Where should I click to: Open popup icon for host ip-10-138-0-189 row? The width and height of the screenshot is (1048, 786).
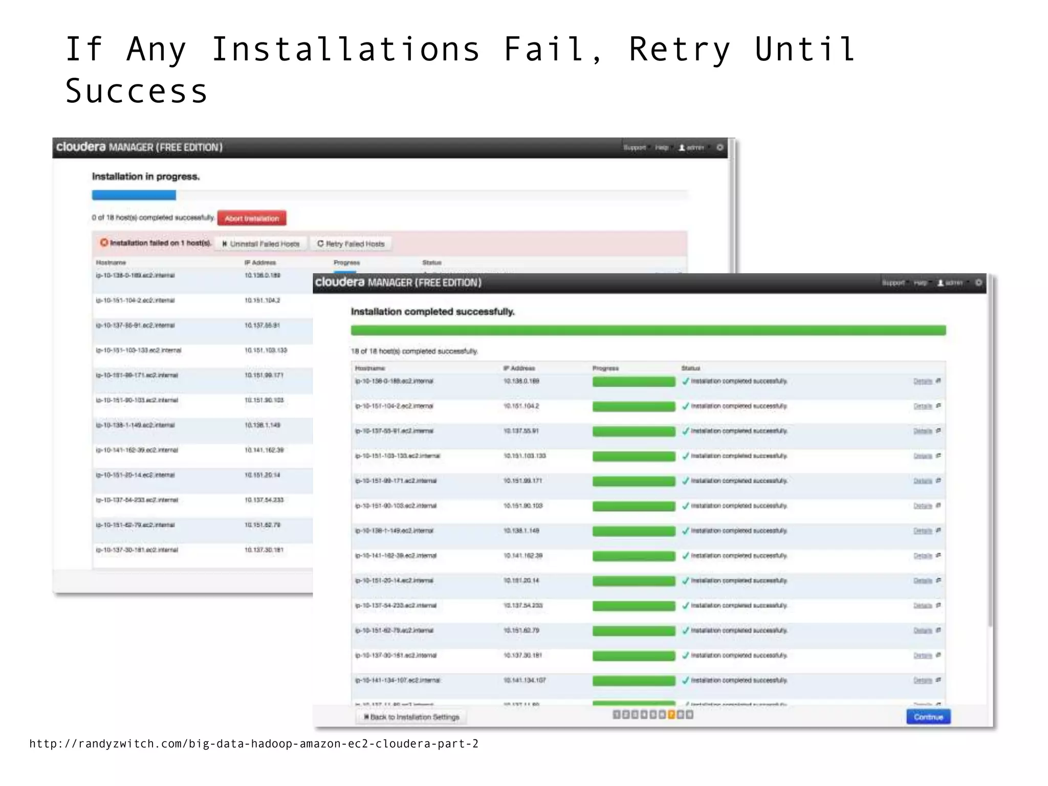(x=938, y=381)
